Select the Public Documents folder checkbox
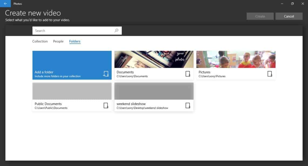Screen dimensions: 308x166 pyautogui.click(x=106, y=105)
